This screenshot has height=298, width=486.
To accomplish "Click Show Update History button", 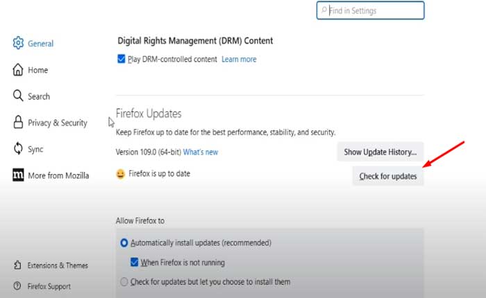I will click(380, 152).
